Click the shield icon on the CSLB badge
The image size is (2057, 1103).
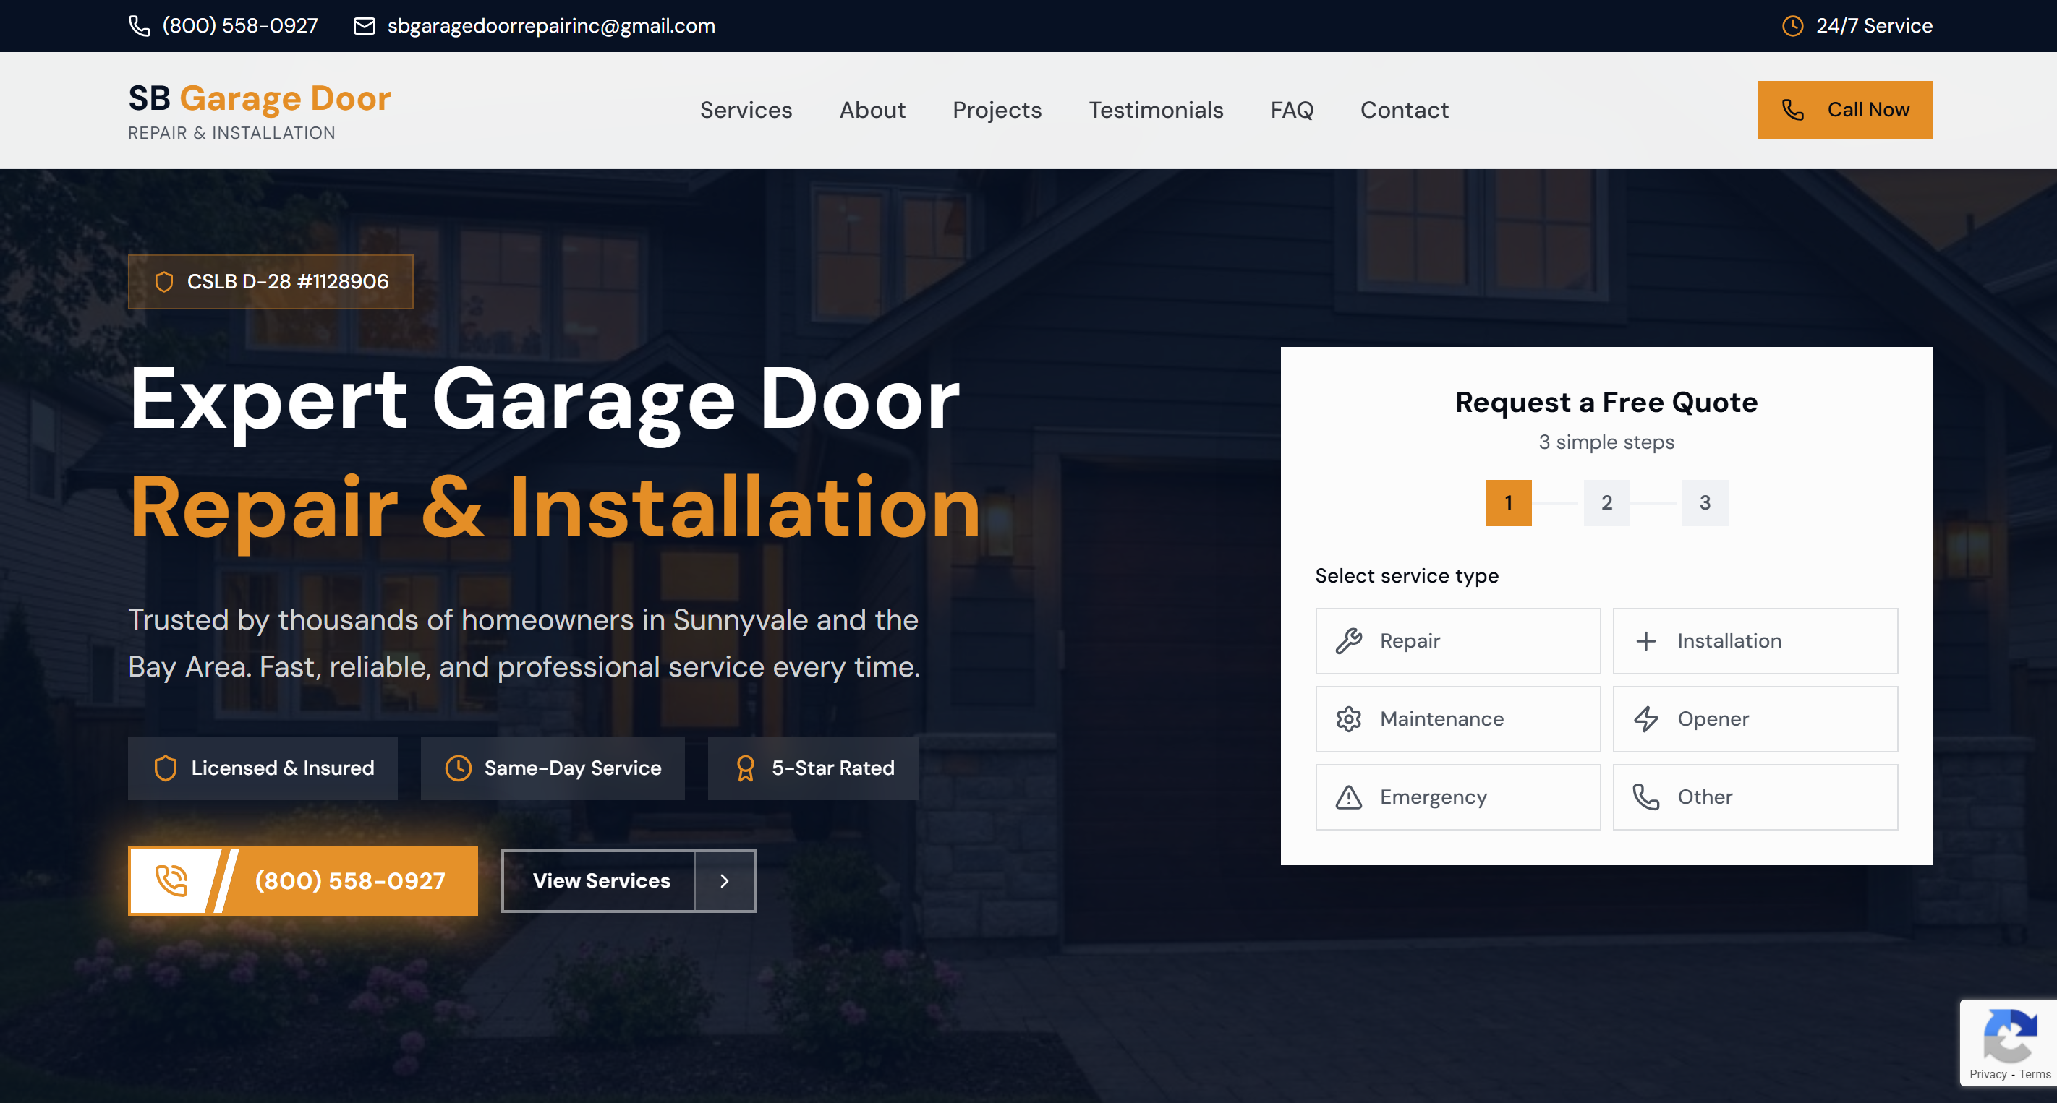(164, 281)
